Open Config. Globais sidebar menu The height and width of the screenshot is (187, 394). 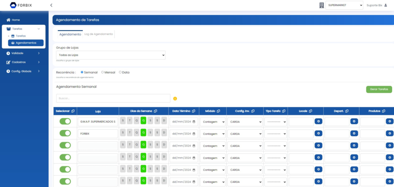[x=23, y=71]
